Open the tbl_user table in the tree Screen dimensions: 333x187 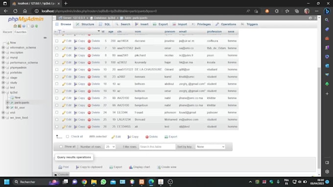tap(20, 107)
